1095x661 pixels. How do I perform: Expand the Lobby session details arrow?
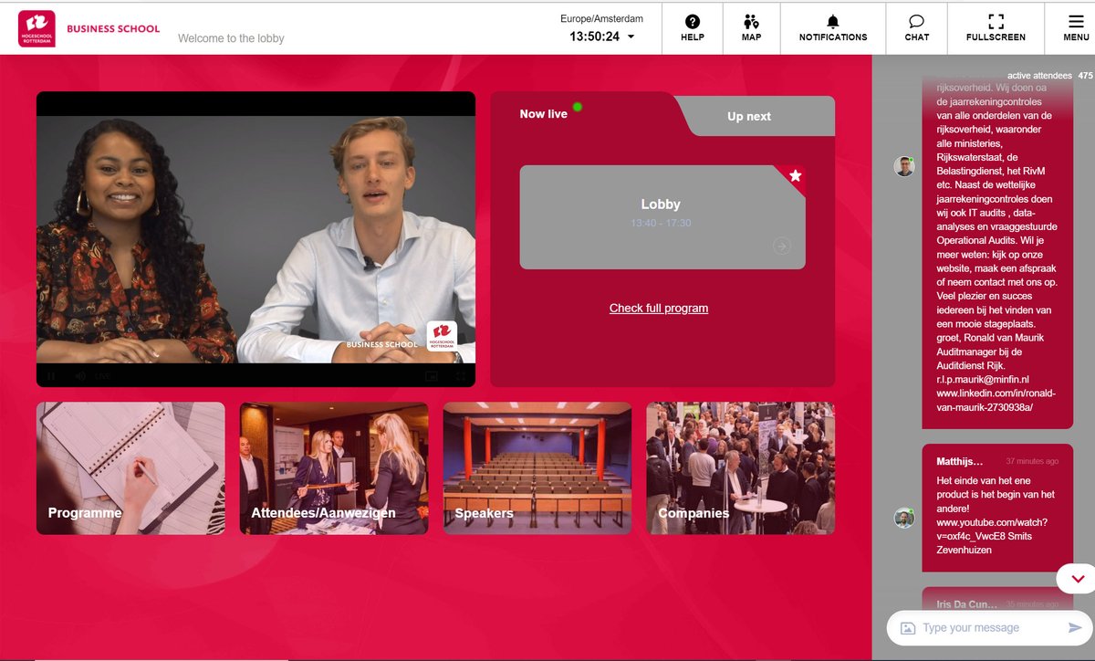781,245
